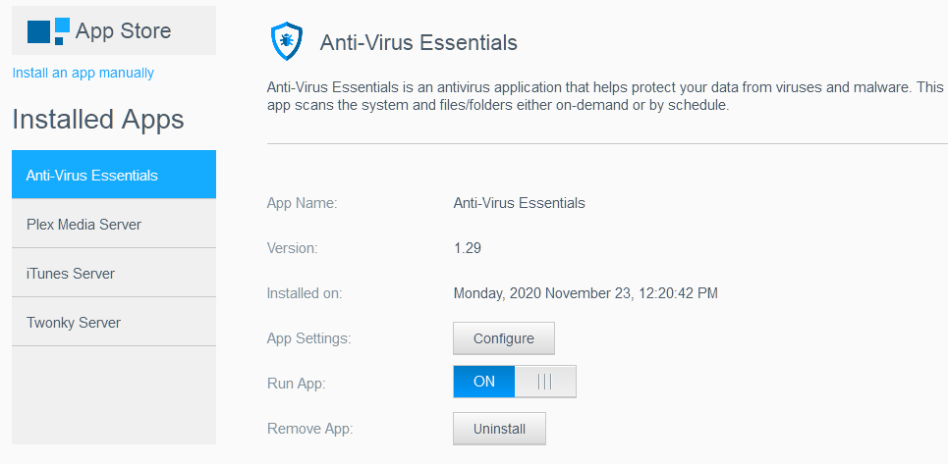948x464 pixels.
Task: Select Anti-Virus Essentials in installed apps
Action: (x=114, y=175)
